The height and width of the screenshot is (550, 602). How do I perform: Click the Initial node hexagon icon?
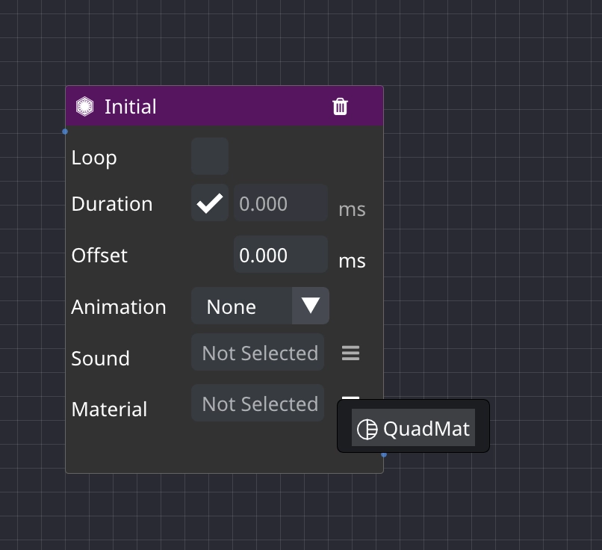[84, 106]
